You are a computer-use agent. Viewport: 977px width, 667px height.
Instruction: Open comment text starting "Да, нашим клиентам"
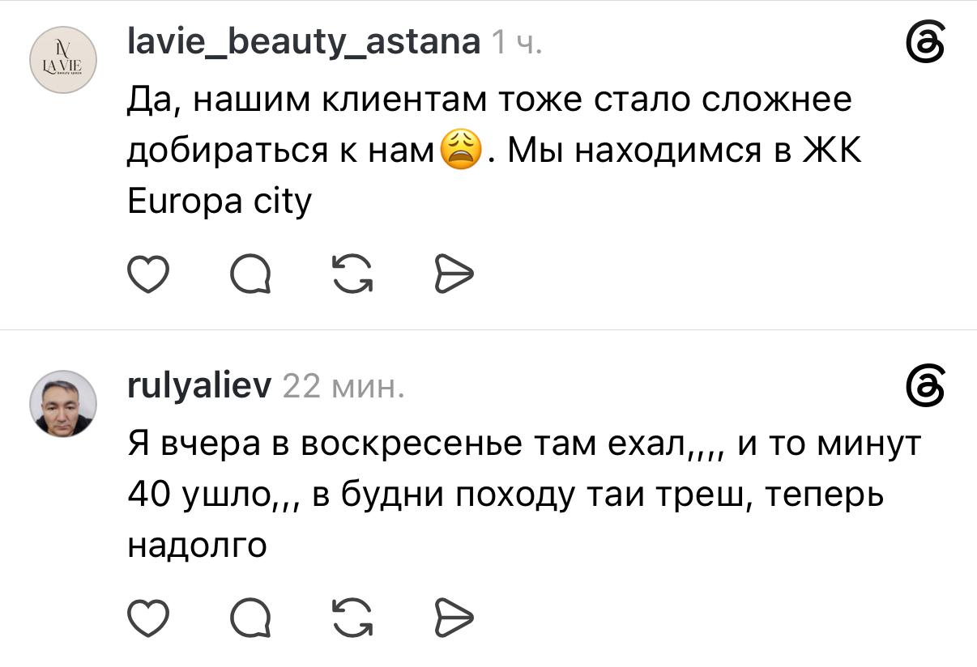click(495, 151)
